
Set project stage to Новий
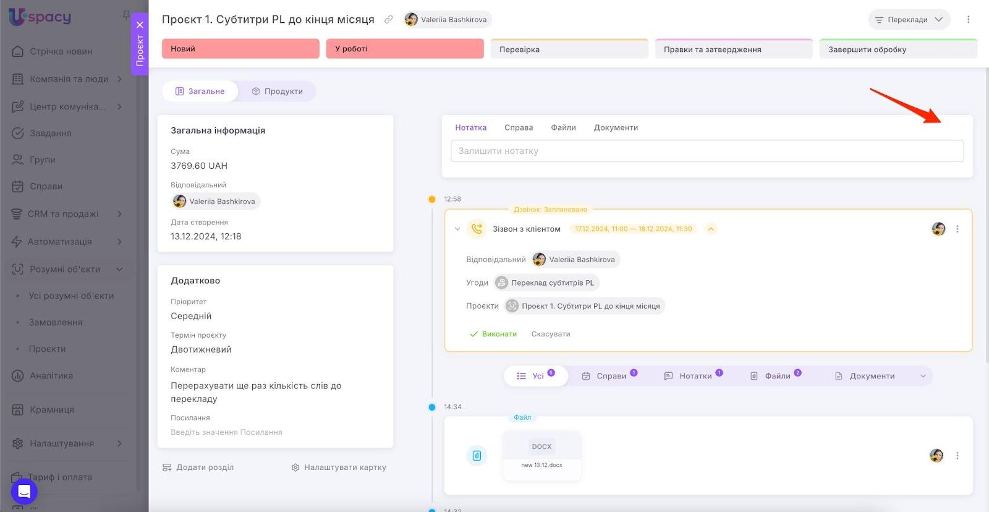[240, 49]
